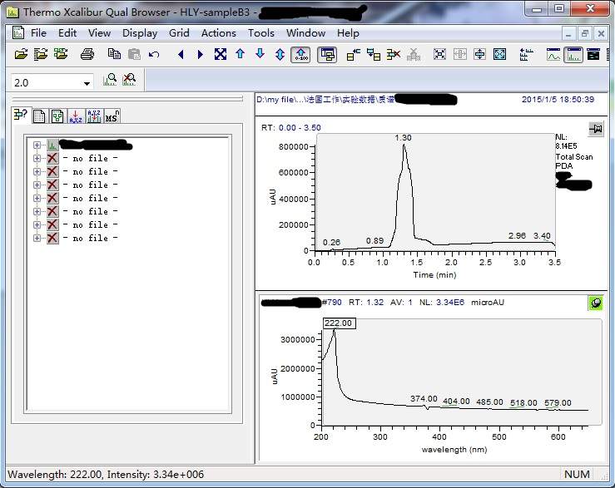Viewport: 615px width, 488px height.
Task: Click the Zoom reset all-directions icon
Action: coord(220,54)
